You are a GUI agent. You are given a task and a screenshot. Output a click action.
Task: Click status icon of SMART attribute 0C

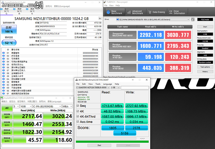pos(4,85)
